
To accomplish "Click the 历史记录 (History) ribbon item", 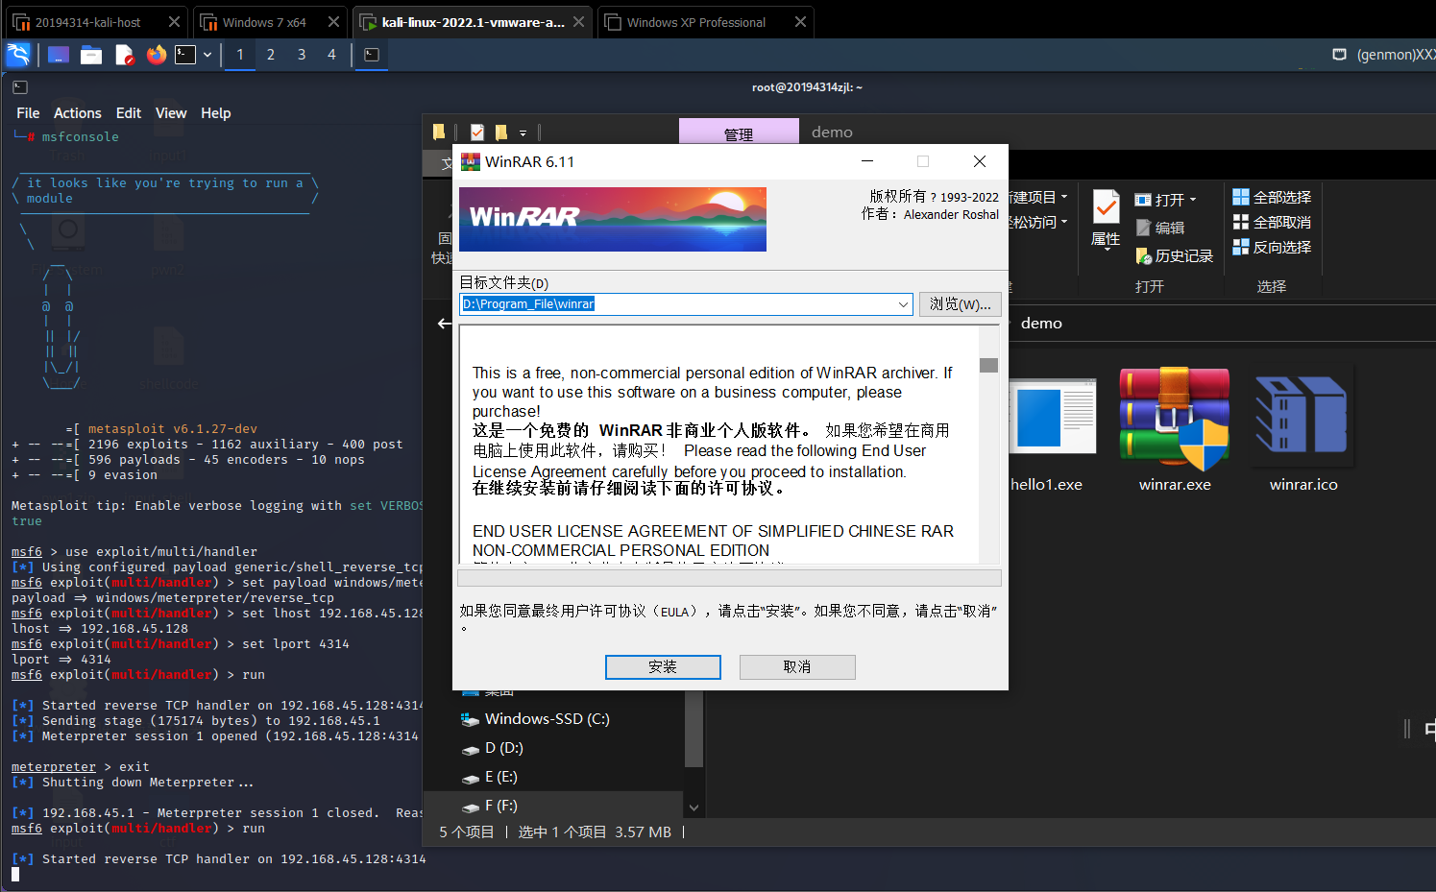I will click(x=1174, y=256).
